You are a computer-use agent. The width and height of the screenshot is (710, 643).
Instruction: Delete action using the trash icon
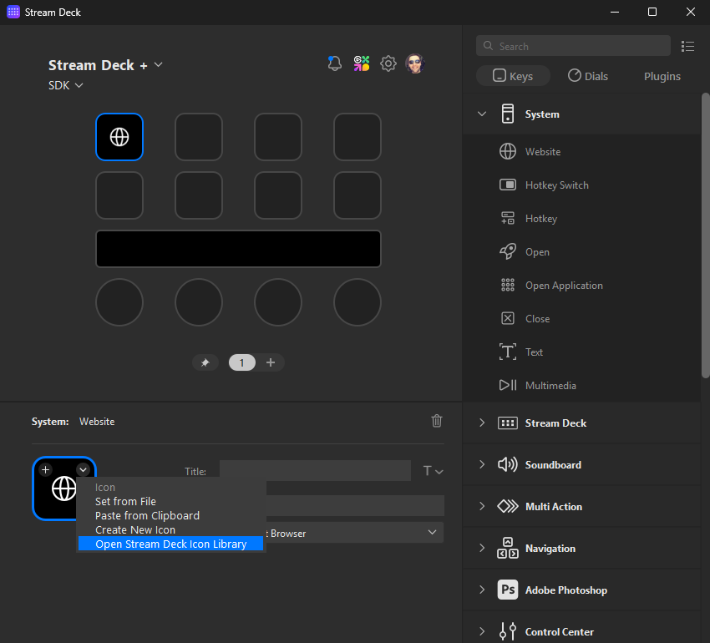pos(437,421)
